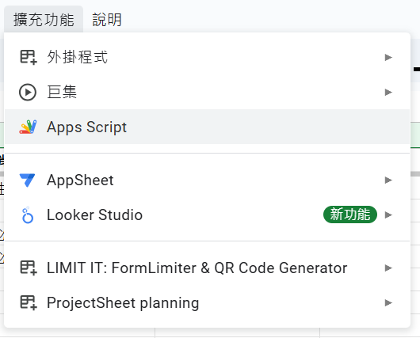The image size is (420, 338).
Task: Click the colorful Apps Script logo icon
Action: coord(28,127)
